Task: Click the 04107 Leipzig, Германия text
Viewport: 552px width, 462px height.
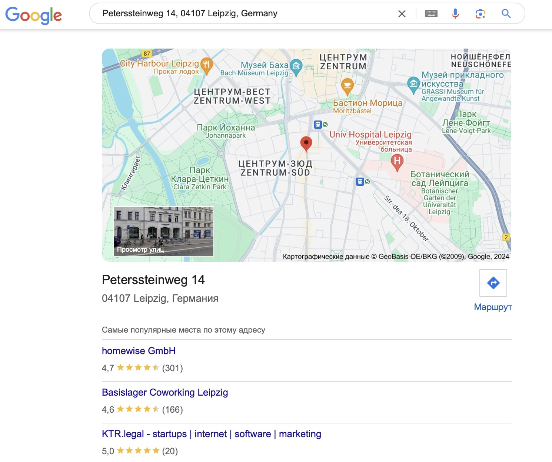Action: click(x=160, y=298)
